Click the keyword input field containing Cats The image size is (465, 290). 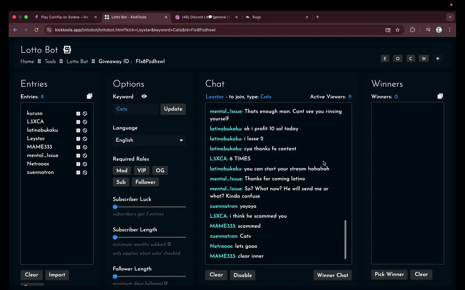pos(135,109)
